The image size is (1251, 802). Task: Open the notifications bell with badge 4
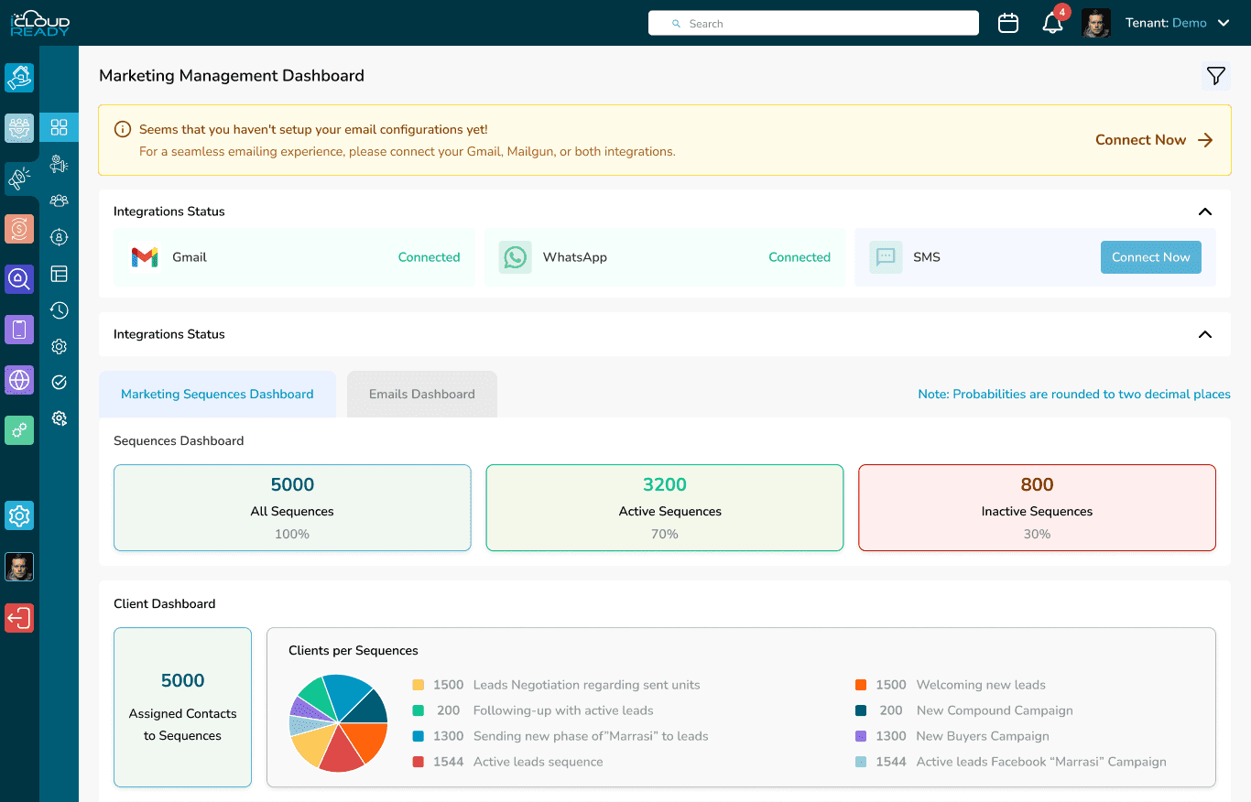[x=1051, y=22]
